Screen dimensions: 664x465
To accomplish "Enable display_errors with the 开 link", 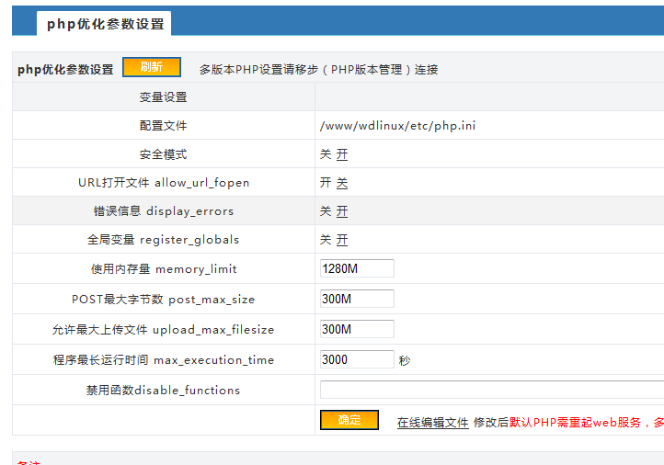I will (x=342, y=211).
